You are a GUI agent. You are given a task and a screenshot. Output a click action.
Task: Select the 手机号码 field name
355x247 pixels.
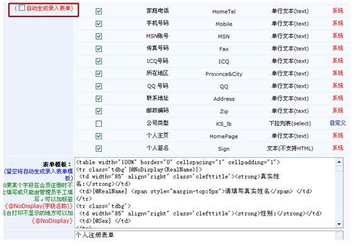[x=158, y=23]
